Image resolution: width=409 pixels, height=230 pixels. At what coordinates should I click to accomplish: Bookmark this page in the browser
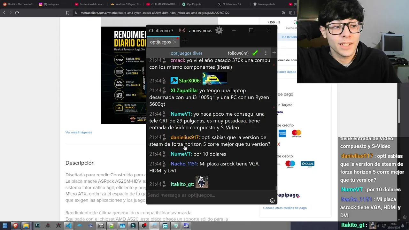[x=68, y=13]
